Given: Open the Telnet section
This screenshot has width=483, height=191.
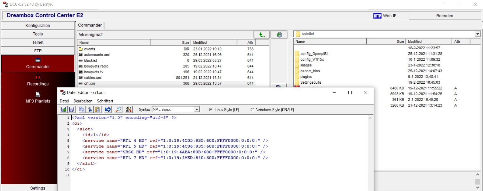Looking at the screenshot, I should coord(38,42).
